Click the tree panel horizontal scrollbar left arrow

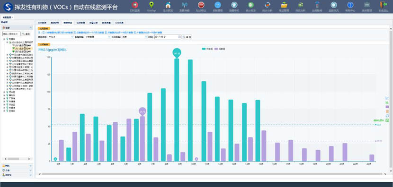coord(5,159)
